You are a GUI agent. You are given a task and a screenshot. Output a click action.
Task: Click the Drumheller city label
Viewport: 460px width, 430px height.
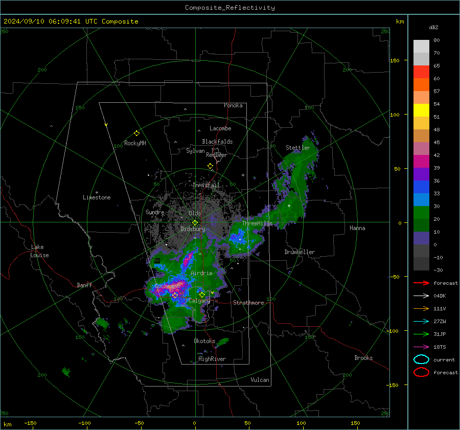300,252
